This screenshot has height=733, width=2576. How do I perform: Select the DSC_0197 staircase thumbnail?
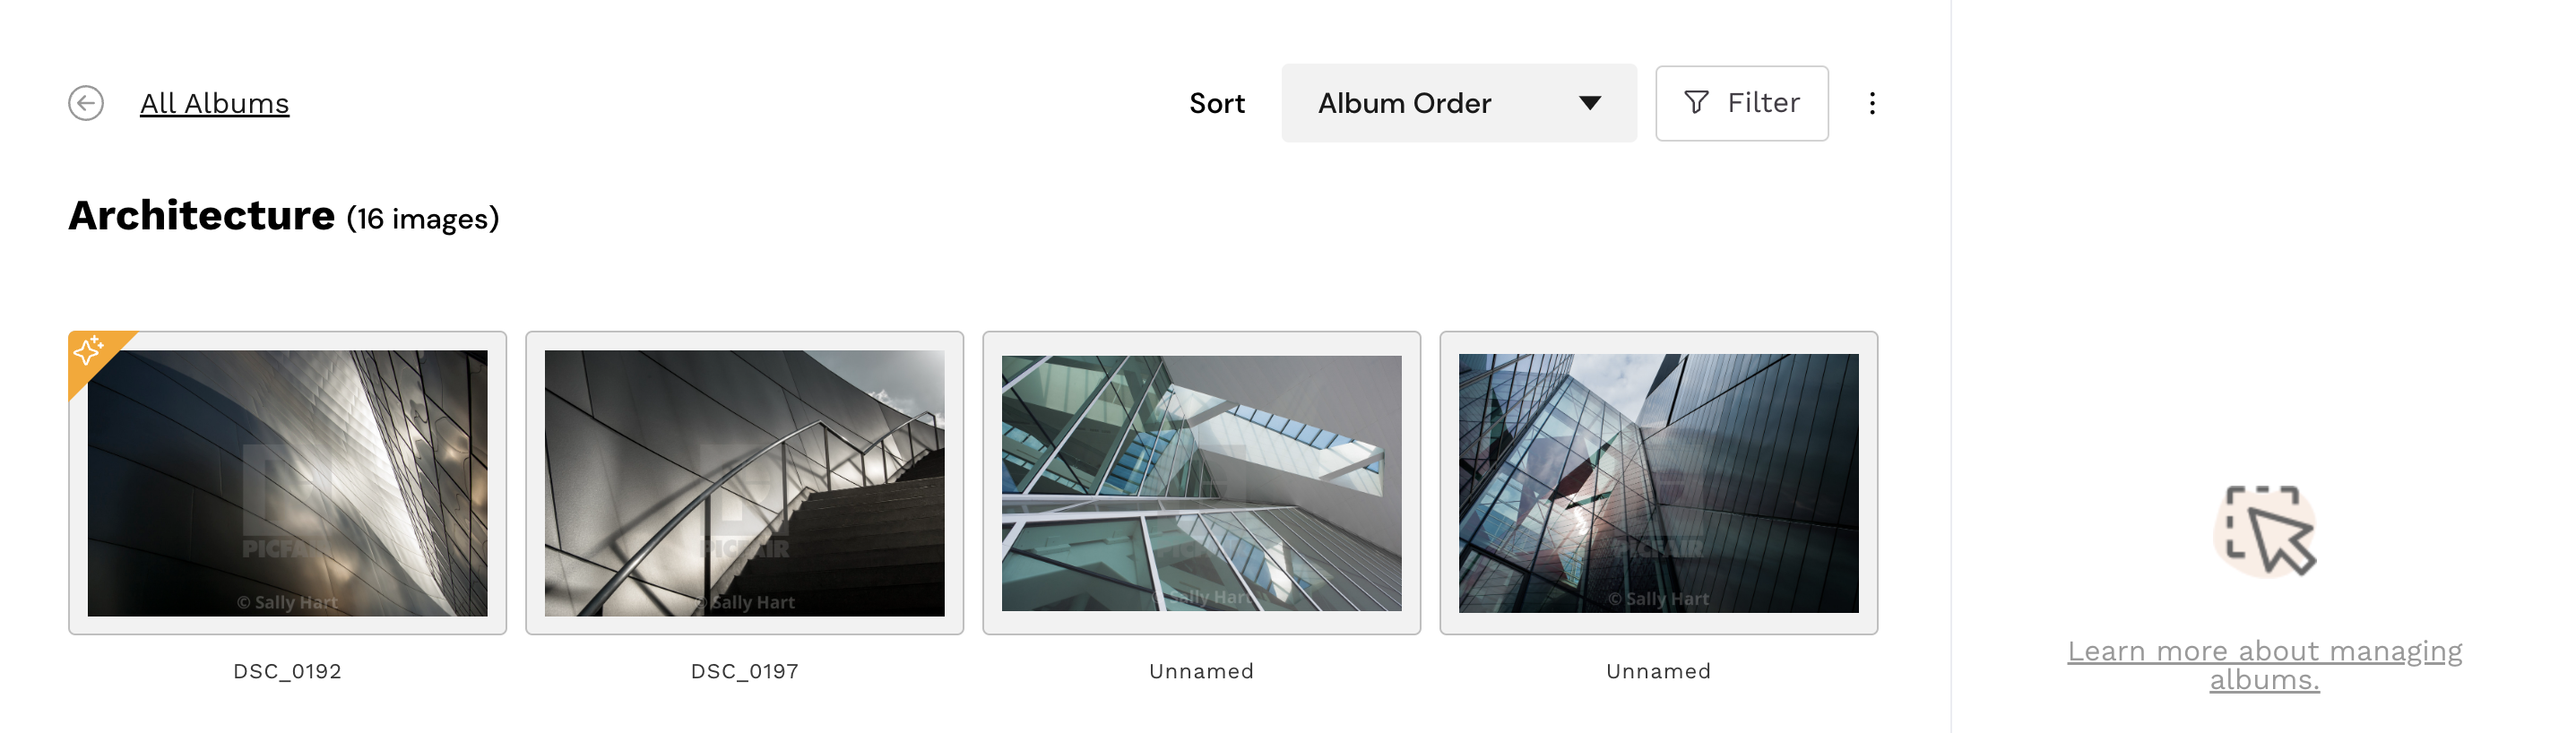point(744,483)
